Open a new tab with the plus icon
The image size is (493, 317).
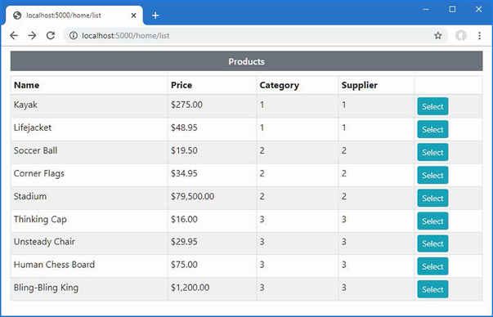click(x=155, y=16)
